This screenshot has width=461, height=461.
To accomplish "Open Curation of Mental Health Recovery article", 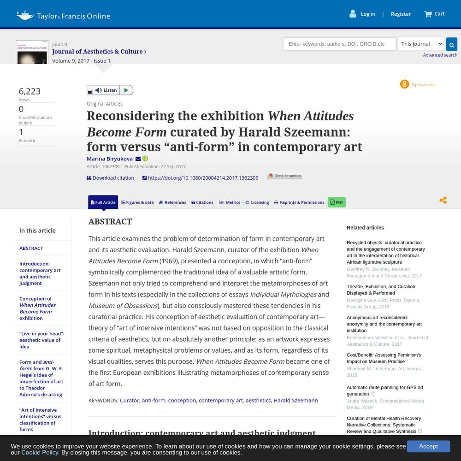I will coord(384,425).
